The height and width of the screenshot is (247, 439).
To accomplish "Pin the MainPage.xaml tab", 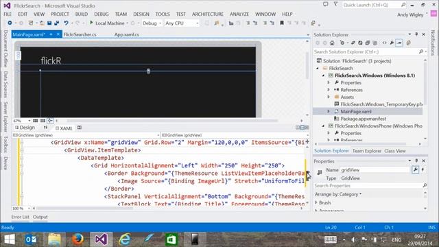I will pos(51,34).
